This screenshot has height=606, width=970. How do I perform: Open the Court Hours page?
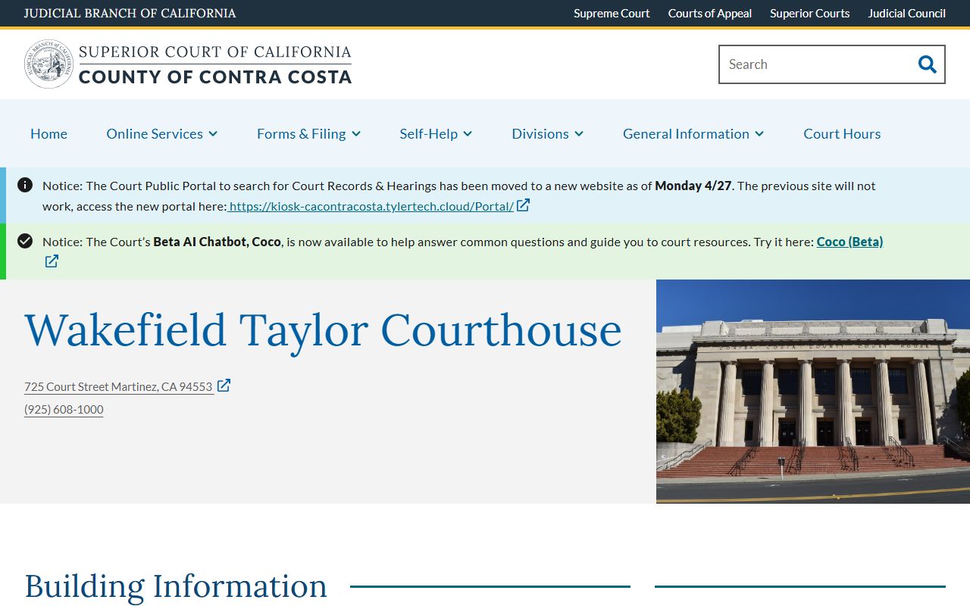(842, 133)
